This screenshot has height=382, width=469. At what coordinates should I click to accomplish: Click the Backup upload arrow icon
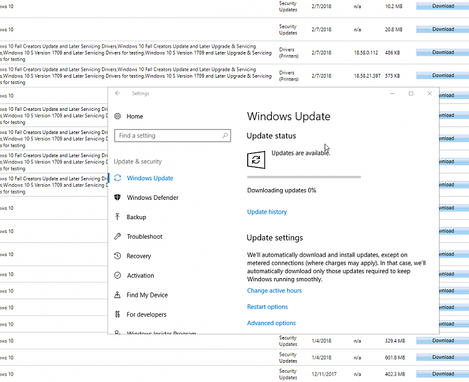coord(118,217)
